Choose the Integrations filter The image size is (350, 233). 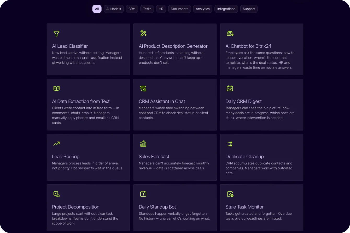(226, 9)
